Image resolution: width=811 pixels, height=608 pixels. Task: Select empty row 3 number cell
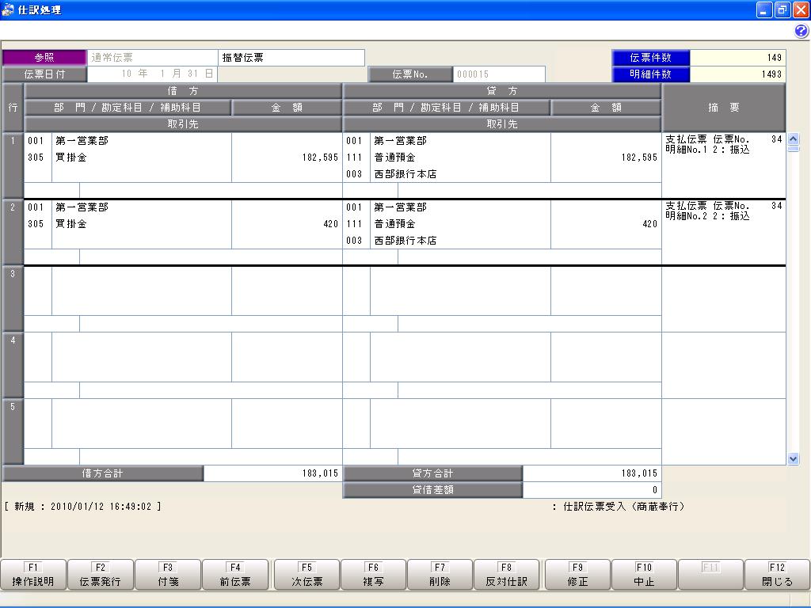13,298
